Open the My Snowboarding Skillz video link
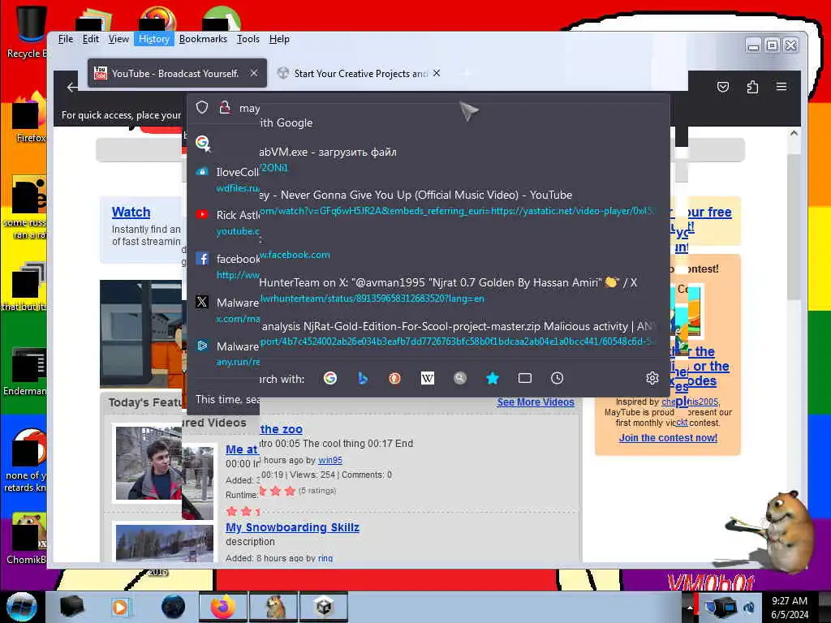Viewport: 831px width, 623px height. (292, 527)
